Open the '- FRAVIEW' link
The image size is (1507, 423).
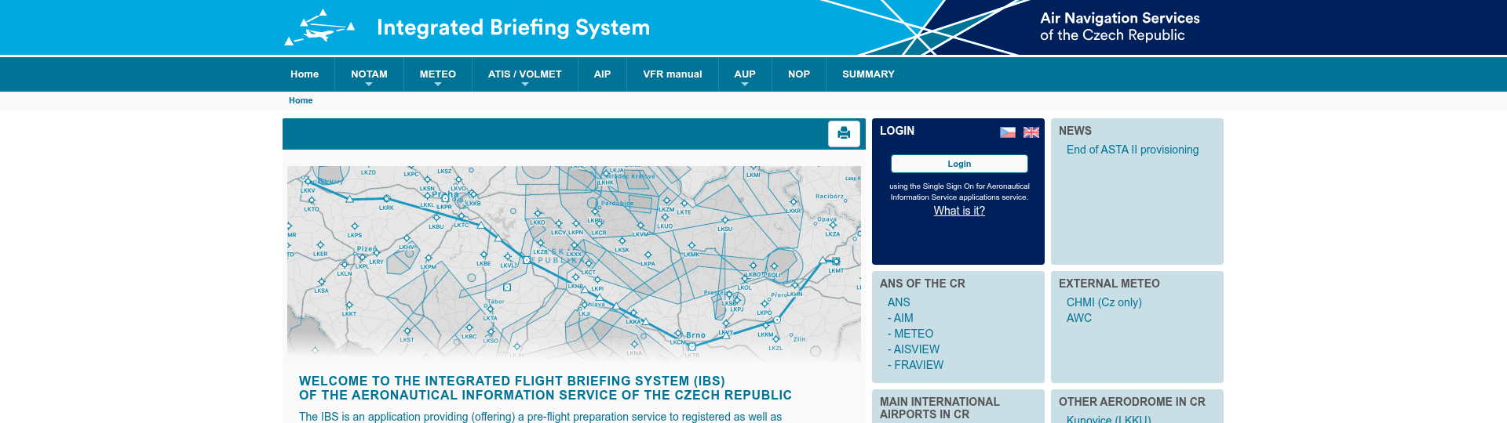pos(916,365)
